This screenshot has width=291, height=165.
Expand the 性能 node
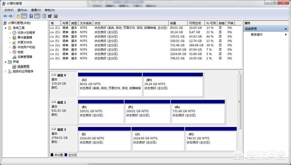click(x=10, y=52)
